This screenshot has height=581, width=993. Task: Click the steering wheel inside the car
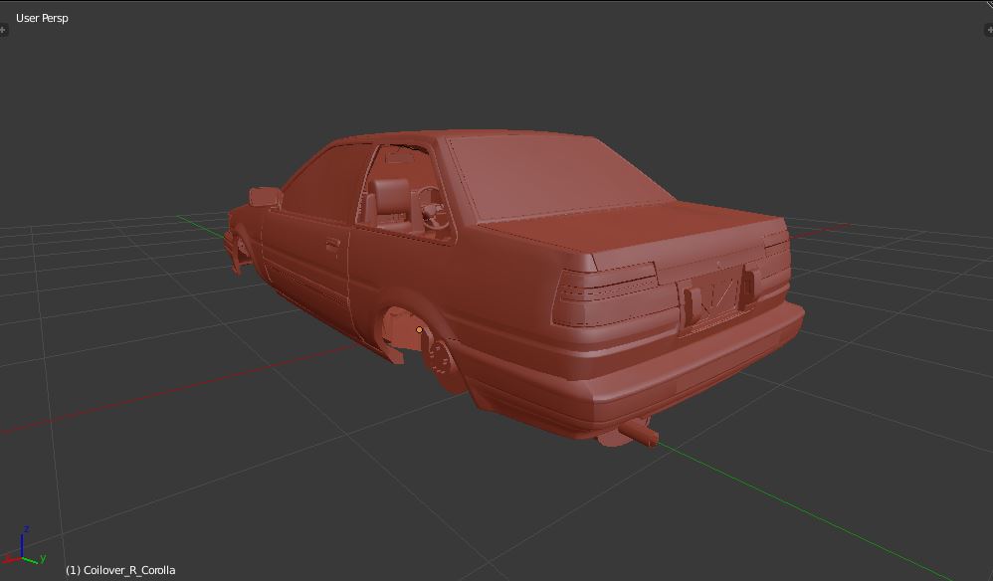433,207
